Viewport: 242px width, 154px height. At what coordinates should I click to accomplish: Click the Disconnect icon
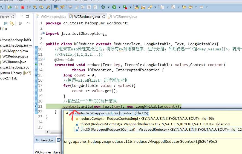[29, 7]
